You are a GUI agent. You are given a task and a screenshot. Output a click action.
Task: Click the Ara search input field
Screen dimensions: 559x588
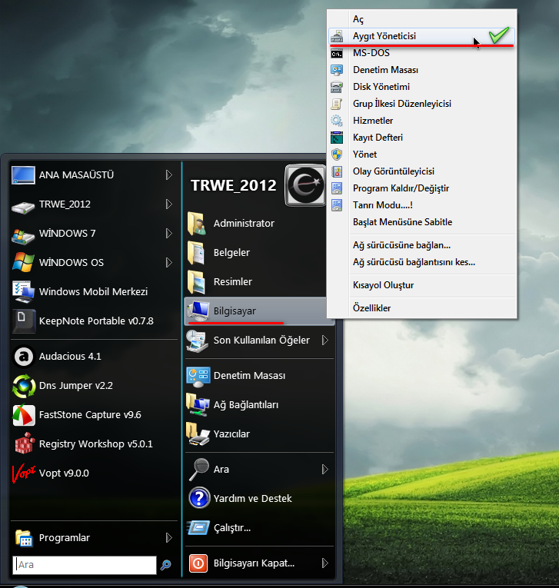point(85,565)
